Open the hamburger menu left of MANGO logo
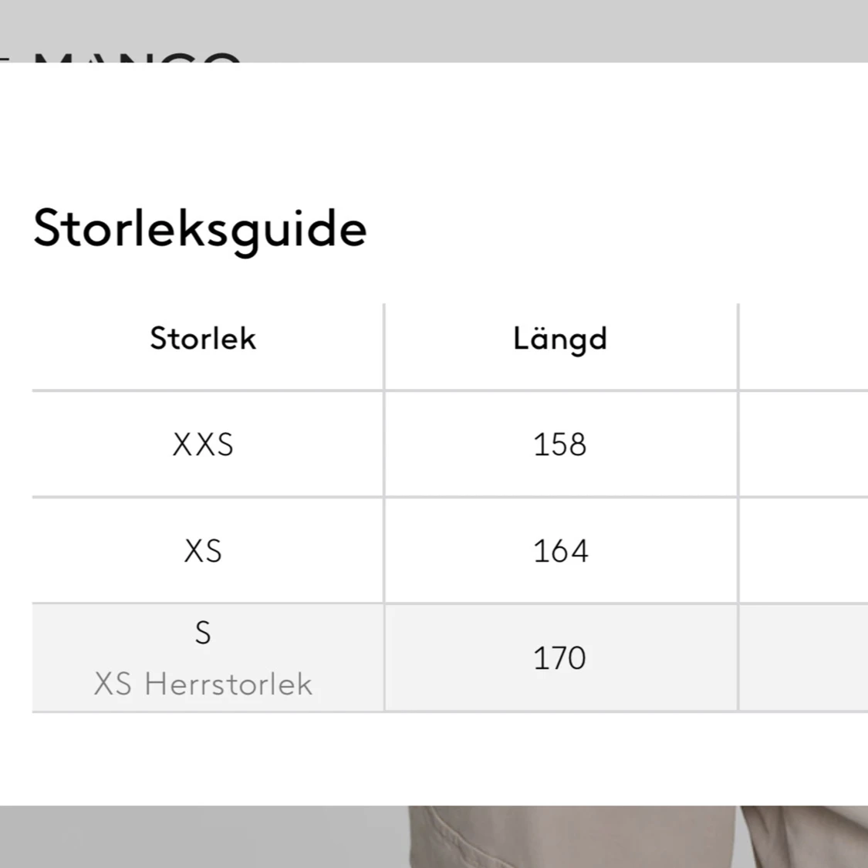The height and width of the screenshot is (868, 868). 5,59
